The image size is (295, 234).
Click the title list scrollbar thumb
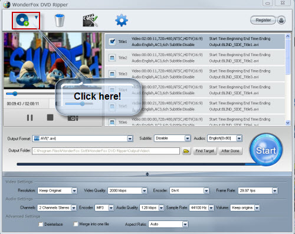(x=288, y=57)
